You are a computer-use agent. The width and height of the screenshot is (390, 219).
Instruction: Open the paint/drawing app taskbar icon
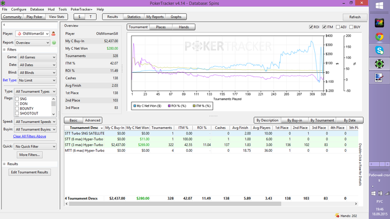click(x=379, y=78)
